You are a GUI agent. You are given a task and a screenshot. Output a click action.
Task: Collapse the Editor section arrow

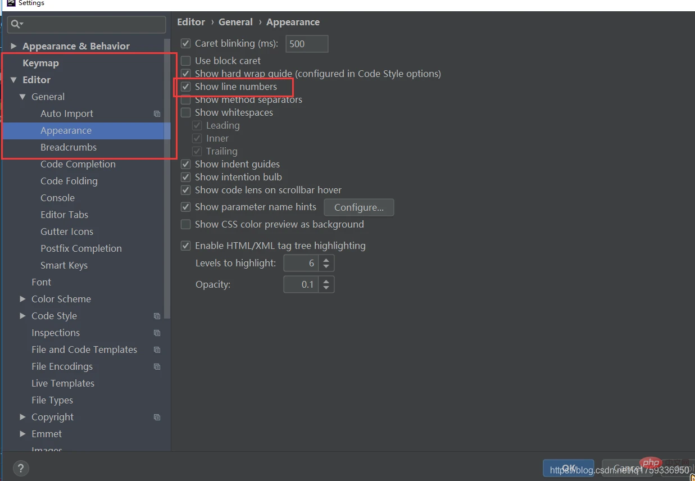[13, 80]
